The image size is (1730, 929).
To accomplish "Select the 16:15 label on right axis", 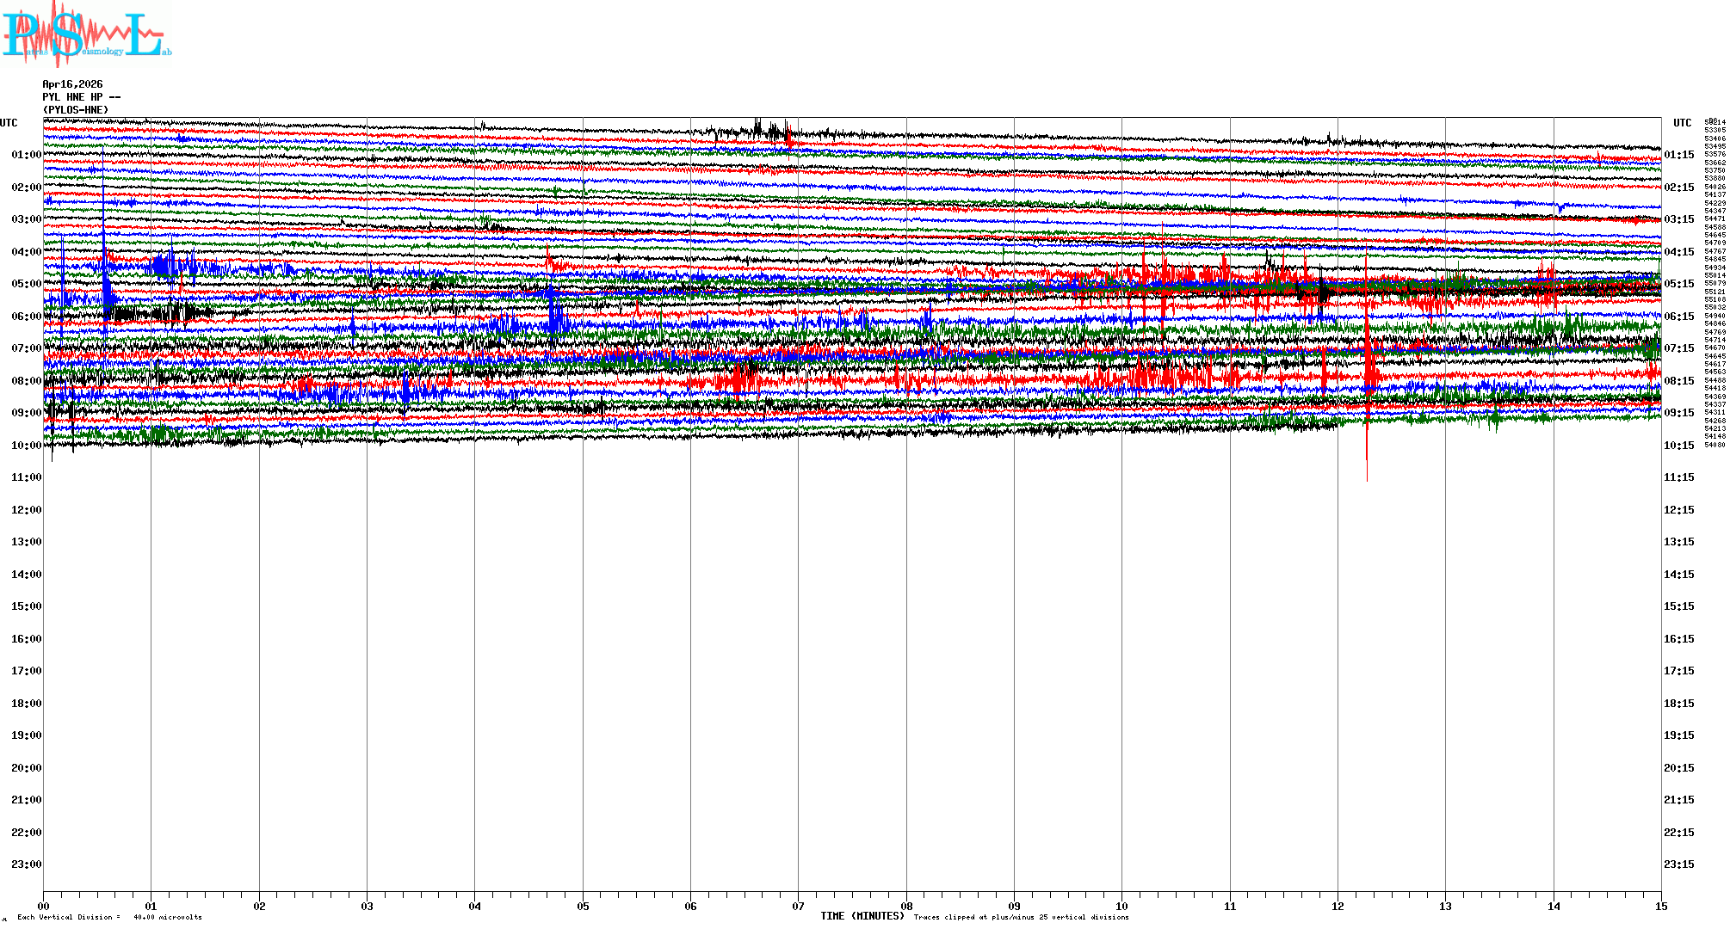I will pos(1678,639).
